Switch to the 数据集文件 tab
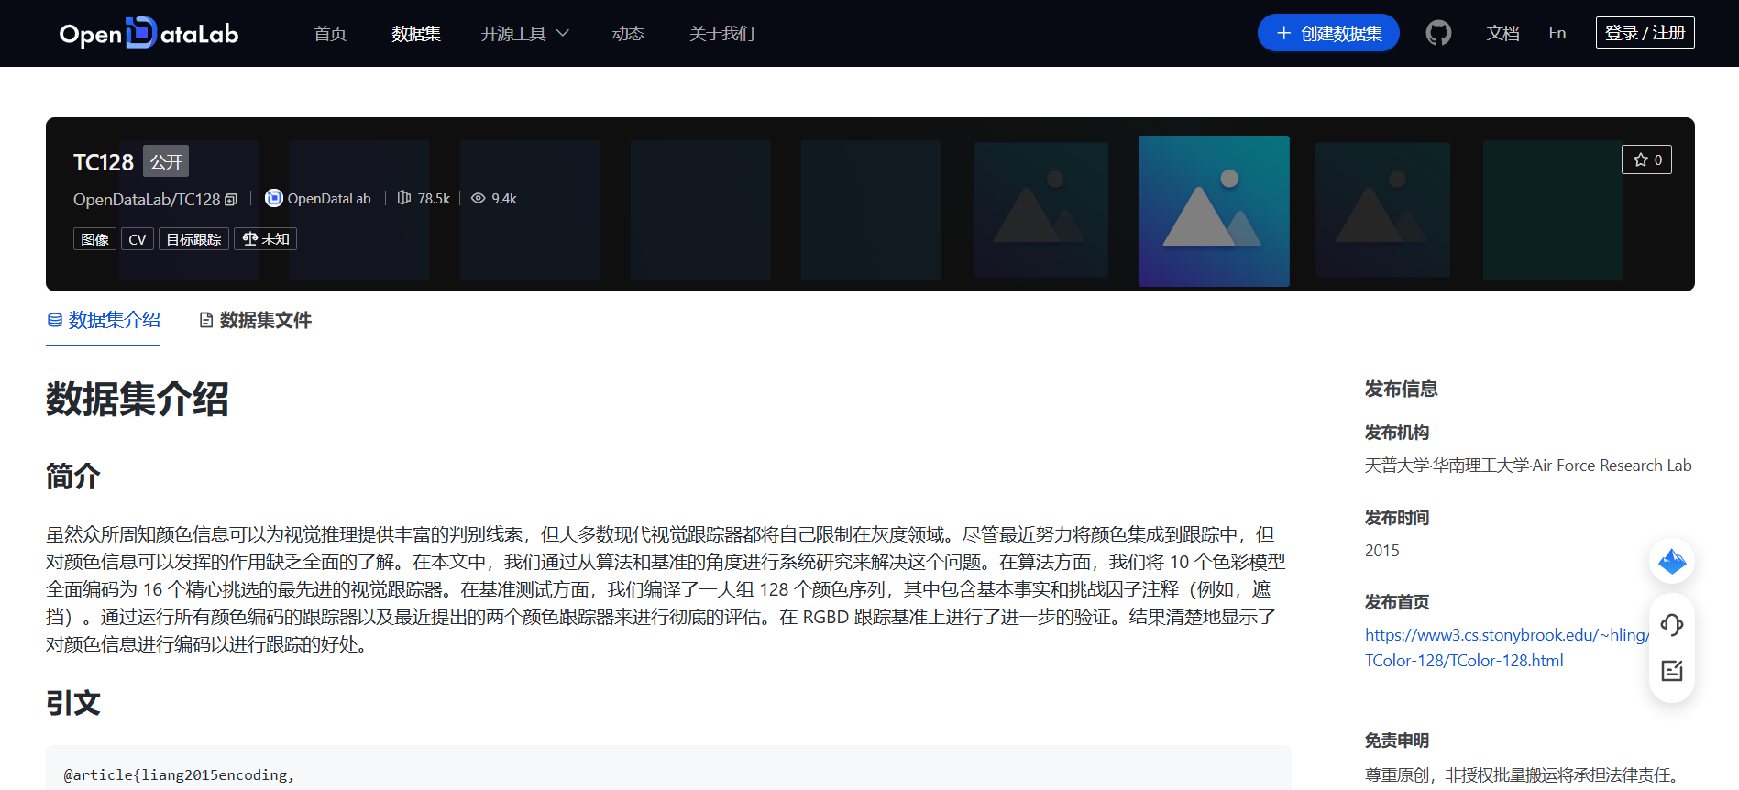Viewport: 1739px width, 790px height. (x=256, y=320)
